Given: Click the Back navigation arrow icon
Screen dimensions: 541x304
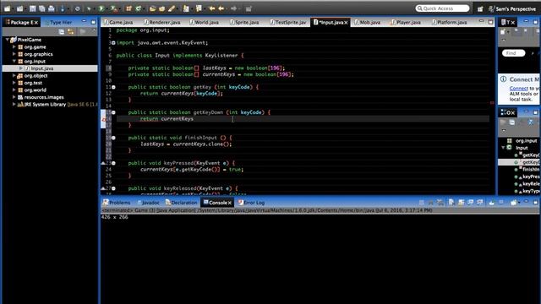Looking at the screenshot, I should (221, 8).
